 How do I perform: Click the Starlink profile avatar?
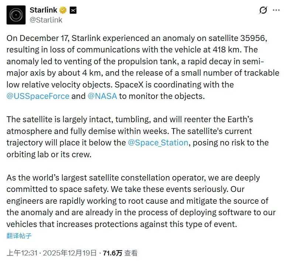[x=16, y=15]
